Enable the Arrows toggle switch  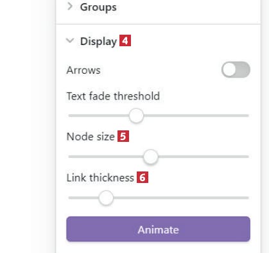pyautogui.click(x=236, y=70)
